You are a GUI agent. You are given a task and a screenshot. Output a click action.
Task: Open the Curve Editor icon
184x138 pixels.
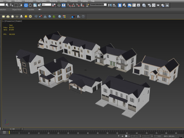(x=134, y=5)
